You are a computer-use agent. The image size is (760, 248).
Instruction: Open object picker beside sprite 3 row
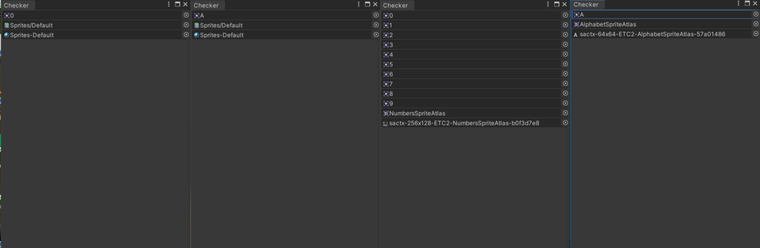pos(566,45)
